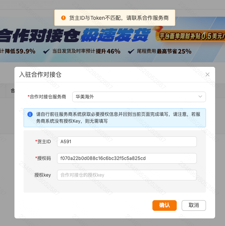
Task: Click the 货主ID input field
Action: tap(127, 142)
